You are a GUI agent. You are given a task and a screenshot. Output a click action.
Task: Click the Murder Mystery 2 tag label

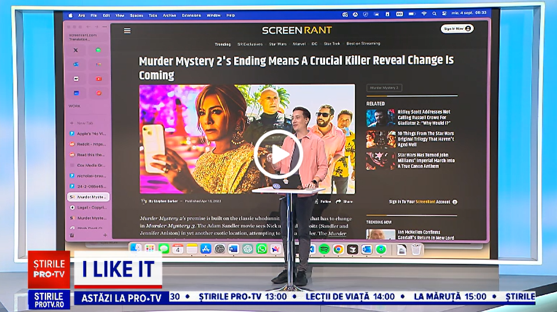coord(384,88)
